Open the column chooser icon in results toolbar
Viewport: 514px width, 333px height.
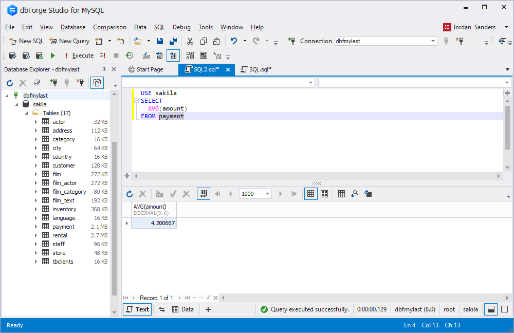(x=341, y=194)
